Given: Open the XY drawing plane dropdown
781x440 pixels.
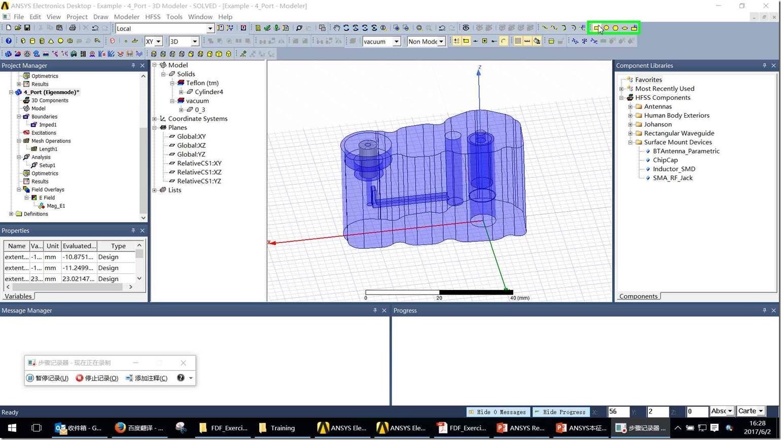Looking at the screenshot, I should point(158,42).
